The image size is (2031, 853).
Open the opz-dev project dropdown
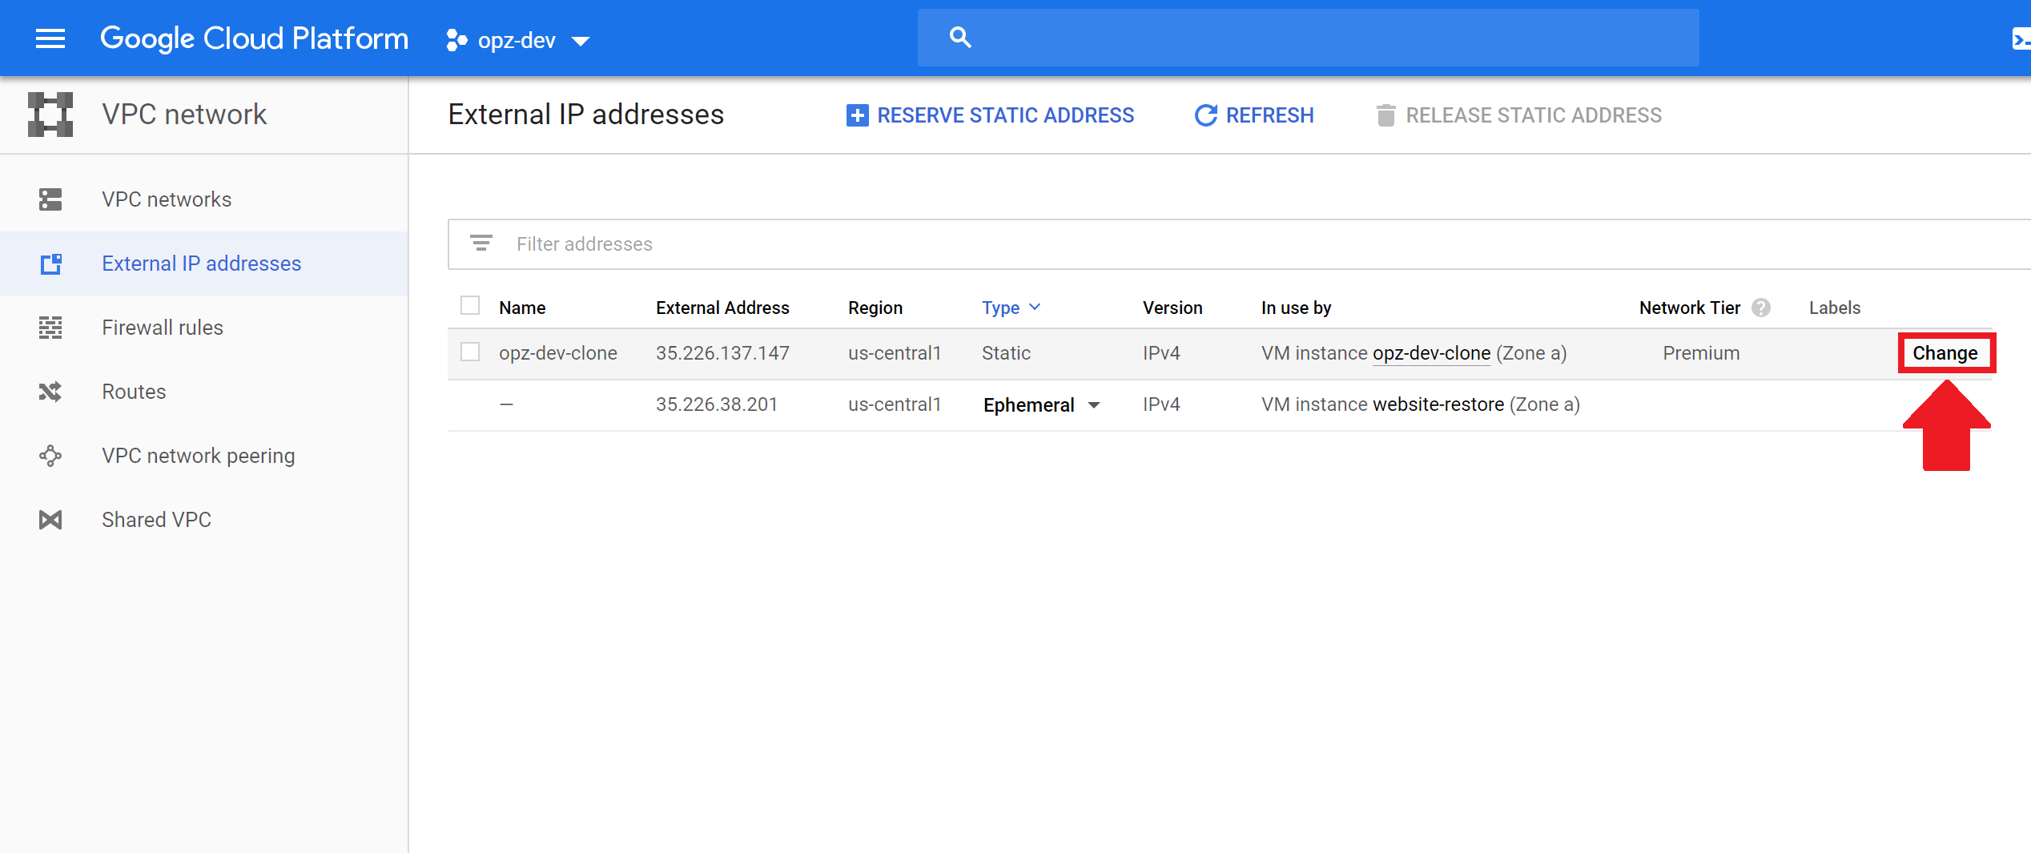(517, 40)
